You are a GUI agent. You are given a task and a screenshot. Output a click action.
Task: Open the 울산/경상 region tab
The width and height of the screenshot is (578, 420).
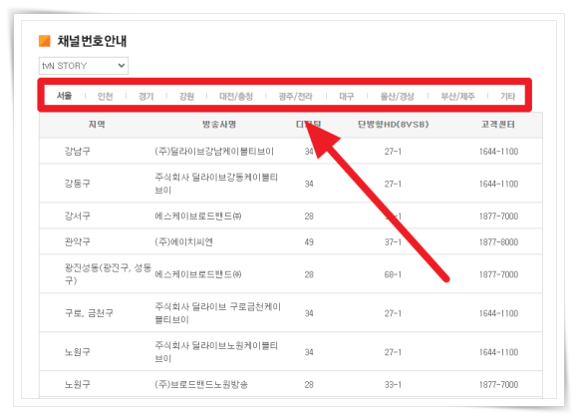[x=397, y=97]
